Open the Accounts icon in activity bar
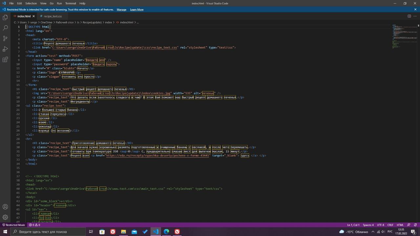 tap(5, 207)
